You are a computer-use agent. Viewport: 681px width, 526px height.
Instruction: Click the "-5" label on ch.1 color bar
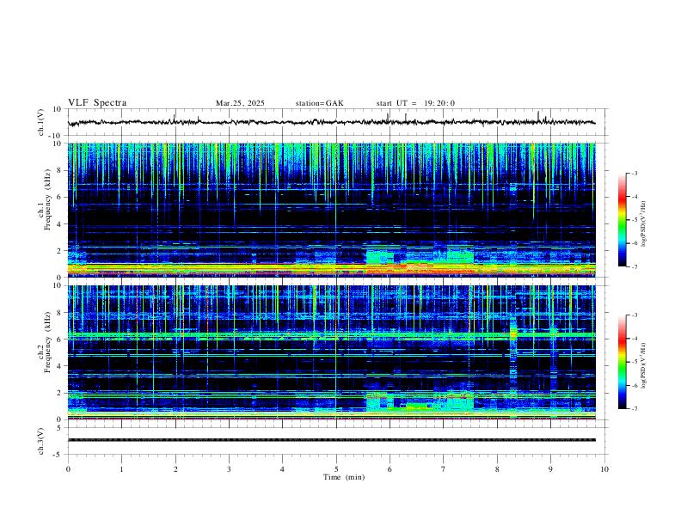tap(634, 220)
